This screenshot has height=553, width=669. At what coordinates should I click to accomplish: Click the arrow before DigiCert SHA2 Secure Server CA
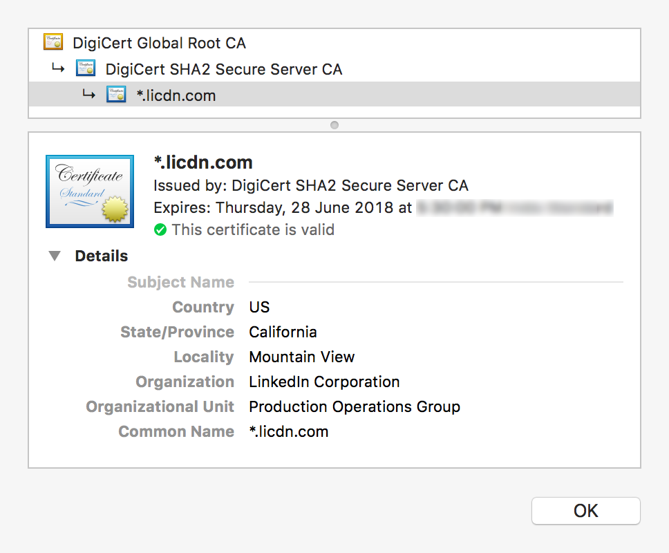59,68
